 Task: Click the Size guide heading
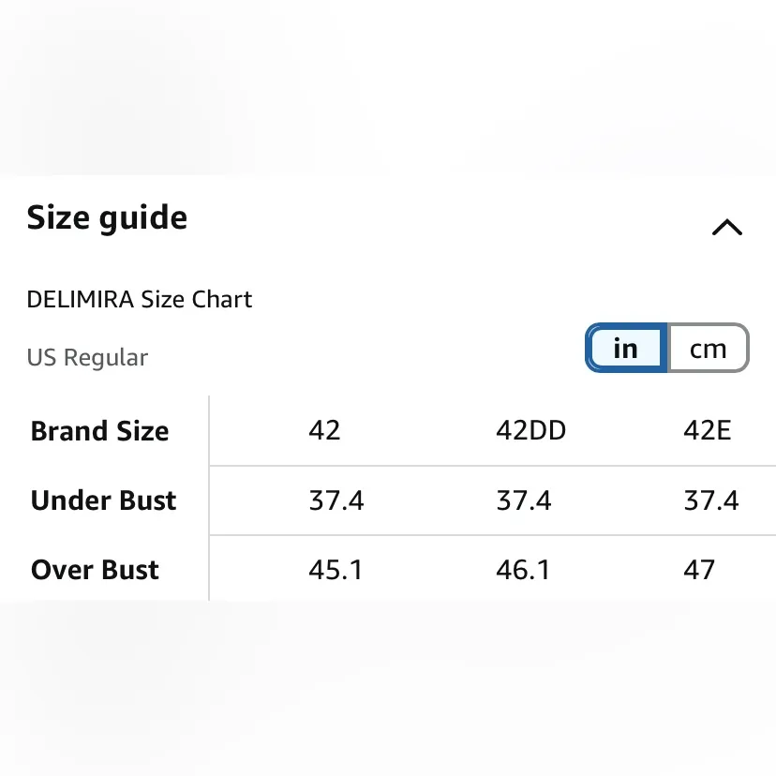pos(106,216)
